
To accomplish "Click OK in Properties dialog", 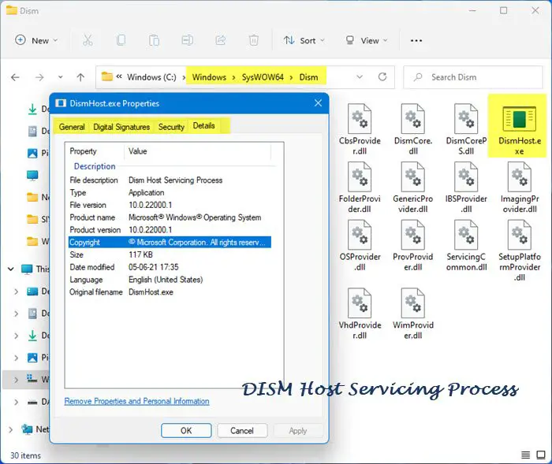I will (x=186, y=431).
